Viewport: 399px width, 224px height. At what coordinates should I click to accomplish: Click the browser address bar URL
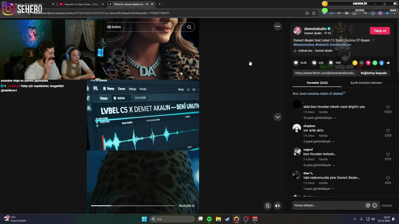pos(101,13)
